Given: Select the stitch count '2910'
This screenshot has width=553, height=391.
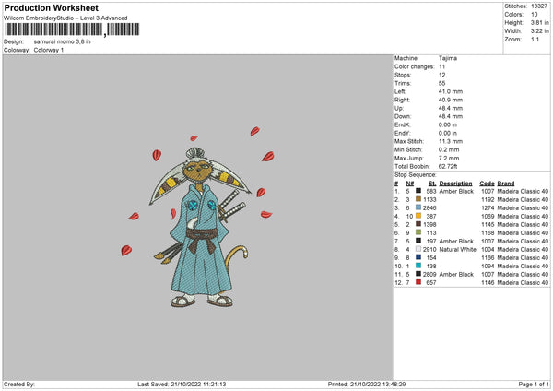Looking at the screenshot, I should [429, 250].
